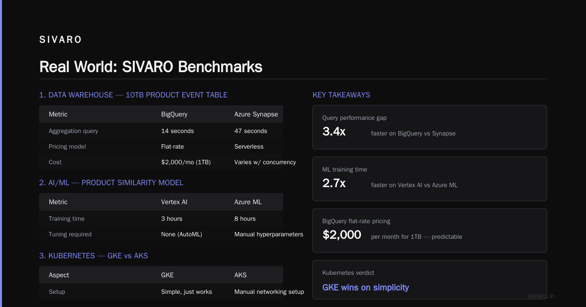Select the 'Aggregation query' row label
The height and width of the screenshot is (307, 586).
click(73, 131)
